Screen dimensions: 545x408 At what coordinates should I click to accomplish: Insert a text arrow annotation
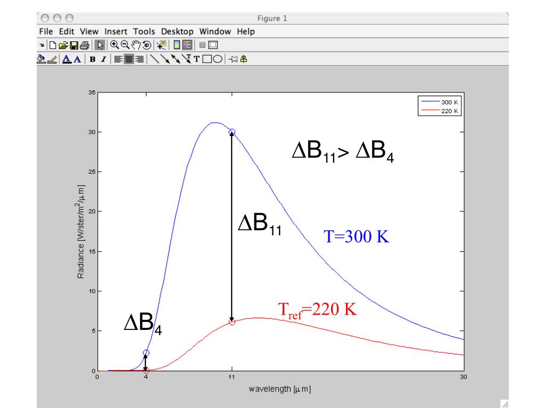click(x=187, y=58)
